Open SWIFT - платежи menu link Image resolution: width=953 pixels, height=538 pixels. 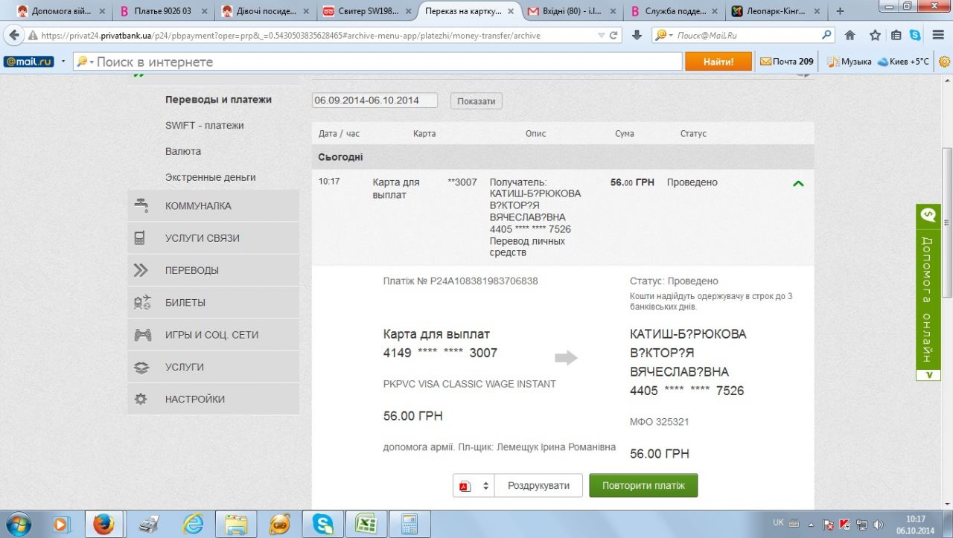tap(204, 126)
